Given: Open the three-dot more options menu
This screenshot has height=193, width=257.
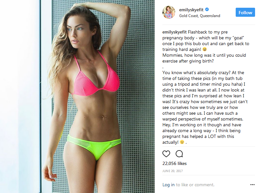Looking at the screenshot, I should (252, 185).
